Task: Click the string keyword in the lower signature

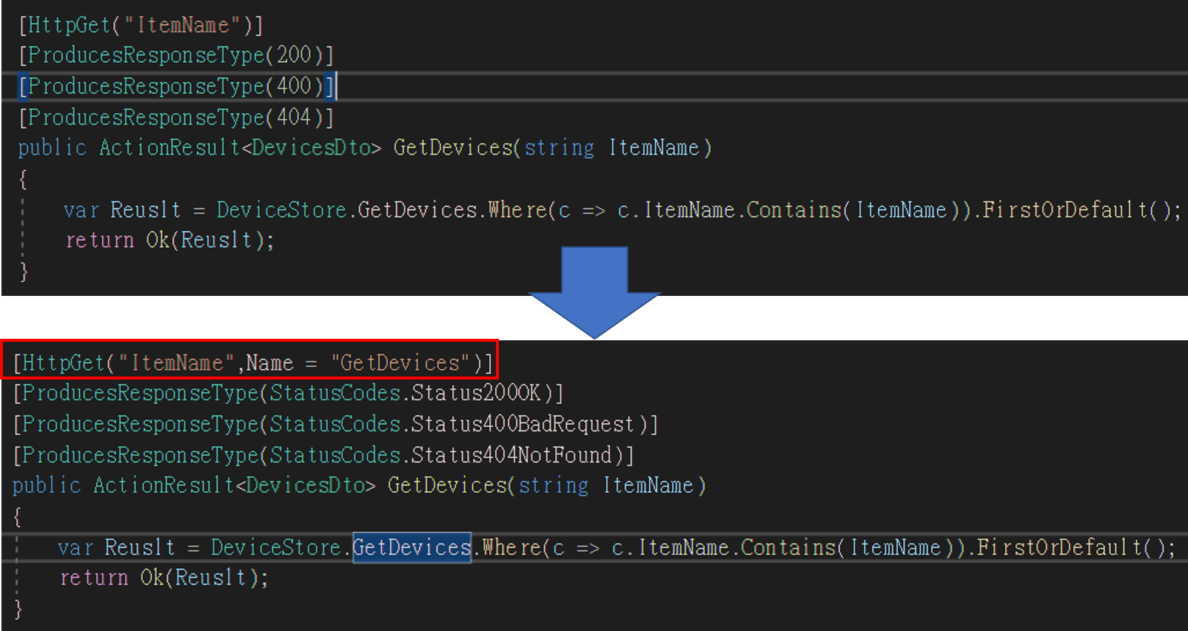Action: click(x=554, y=485)
